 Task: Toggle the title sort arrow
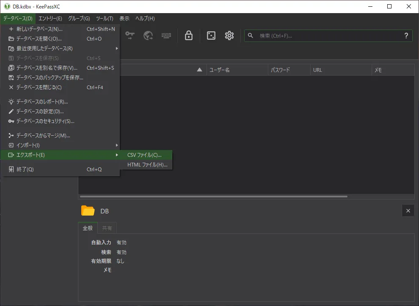199,70
